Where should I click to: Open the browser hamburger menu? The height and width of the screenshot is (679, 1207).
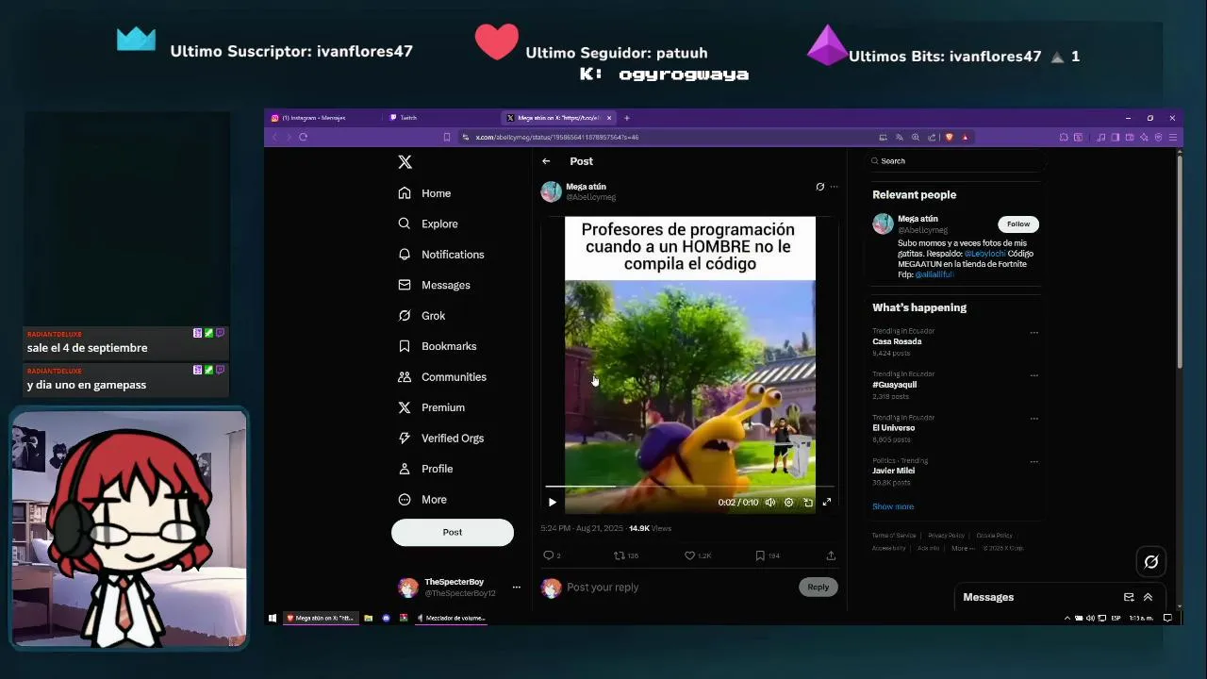(x=1172, y=137)
